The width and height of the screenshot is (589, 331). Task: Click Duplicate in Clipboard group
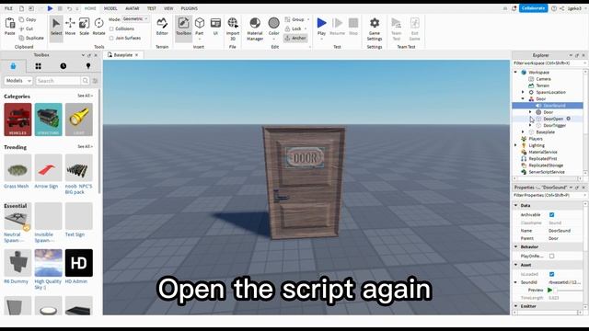coord(31,38)
